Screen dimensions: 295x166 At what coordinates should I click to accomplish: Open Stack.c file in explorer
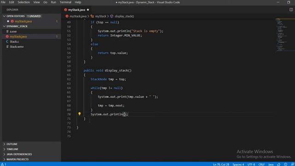point(14,41)
